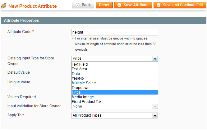Click the rainbow icon beside New Product Attribute
207x130 pixels.
(4, 6)
